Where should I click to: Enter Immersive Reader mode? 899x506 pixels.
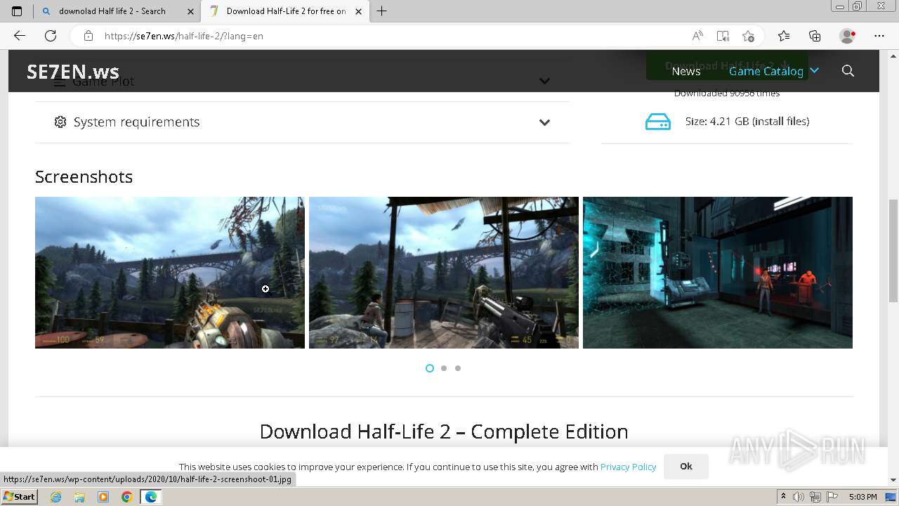pyautogui.click(x=723, y=36)
